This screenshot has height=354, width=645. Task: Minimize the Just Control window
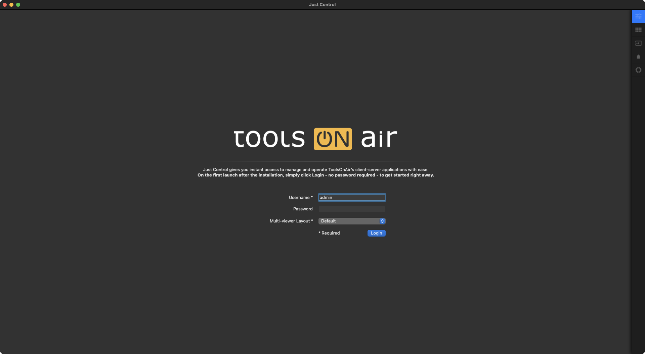pyautogui.click(x=11, y=5)
